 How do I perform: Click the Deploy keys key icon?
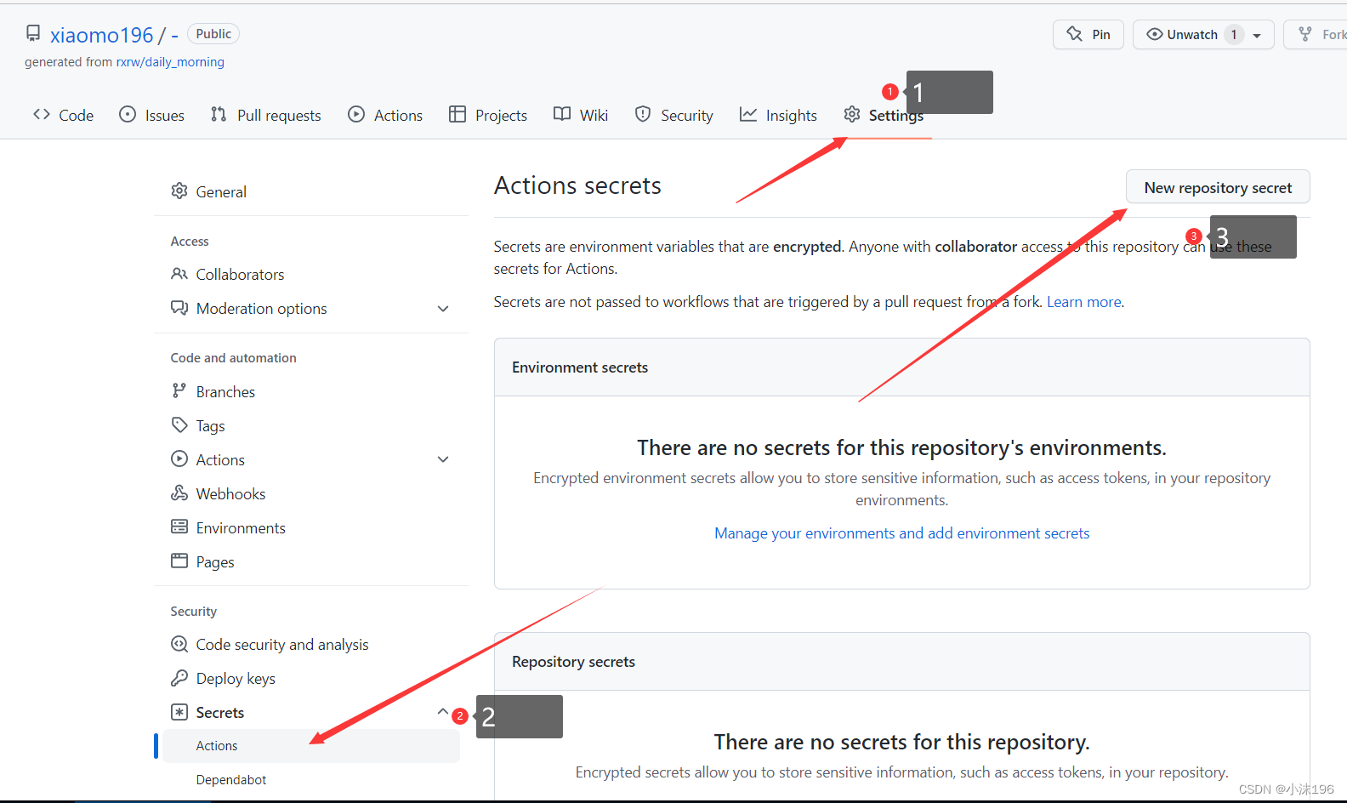[x=179, y=678]
